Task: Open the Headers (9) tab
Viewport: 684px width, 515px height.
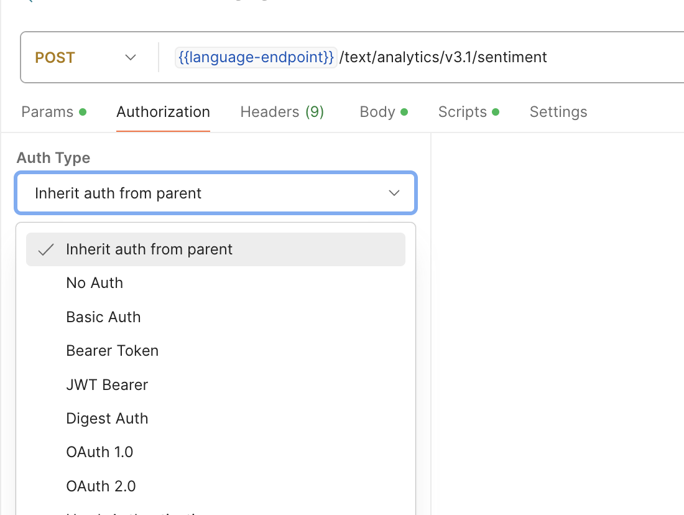Action: tap(282, 112)
